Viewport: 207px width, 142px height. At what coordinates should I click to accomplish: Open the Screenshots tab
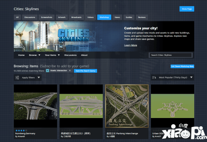(x=46, y=17)
